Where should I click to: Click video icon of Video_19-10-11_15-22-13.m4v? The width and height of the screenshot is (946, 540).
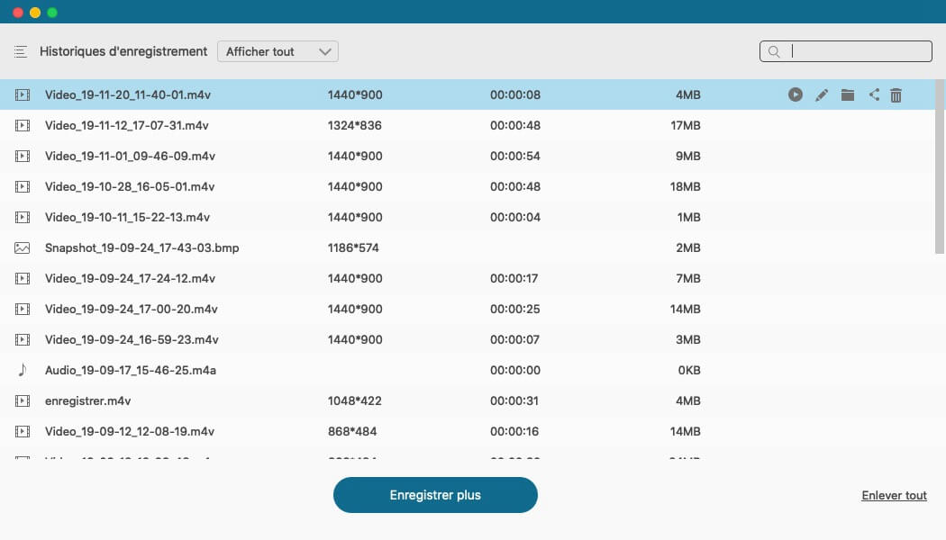pyautogui.click(x=23, y=217)
